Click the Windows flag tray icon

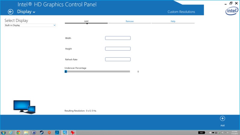pos(210,133)
